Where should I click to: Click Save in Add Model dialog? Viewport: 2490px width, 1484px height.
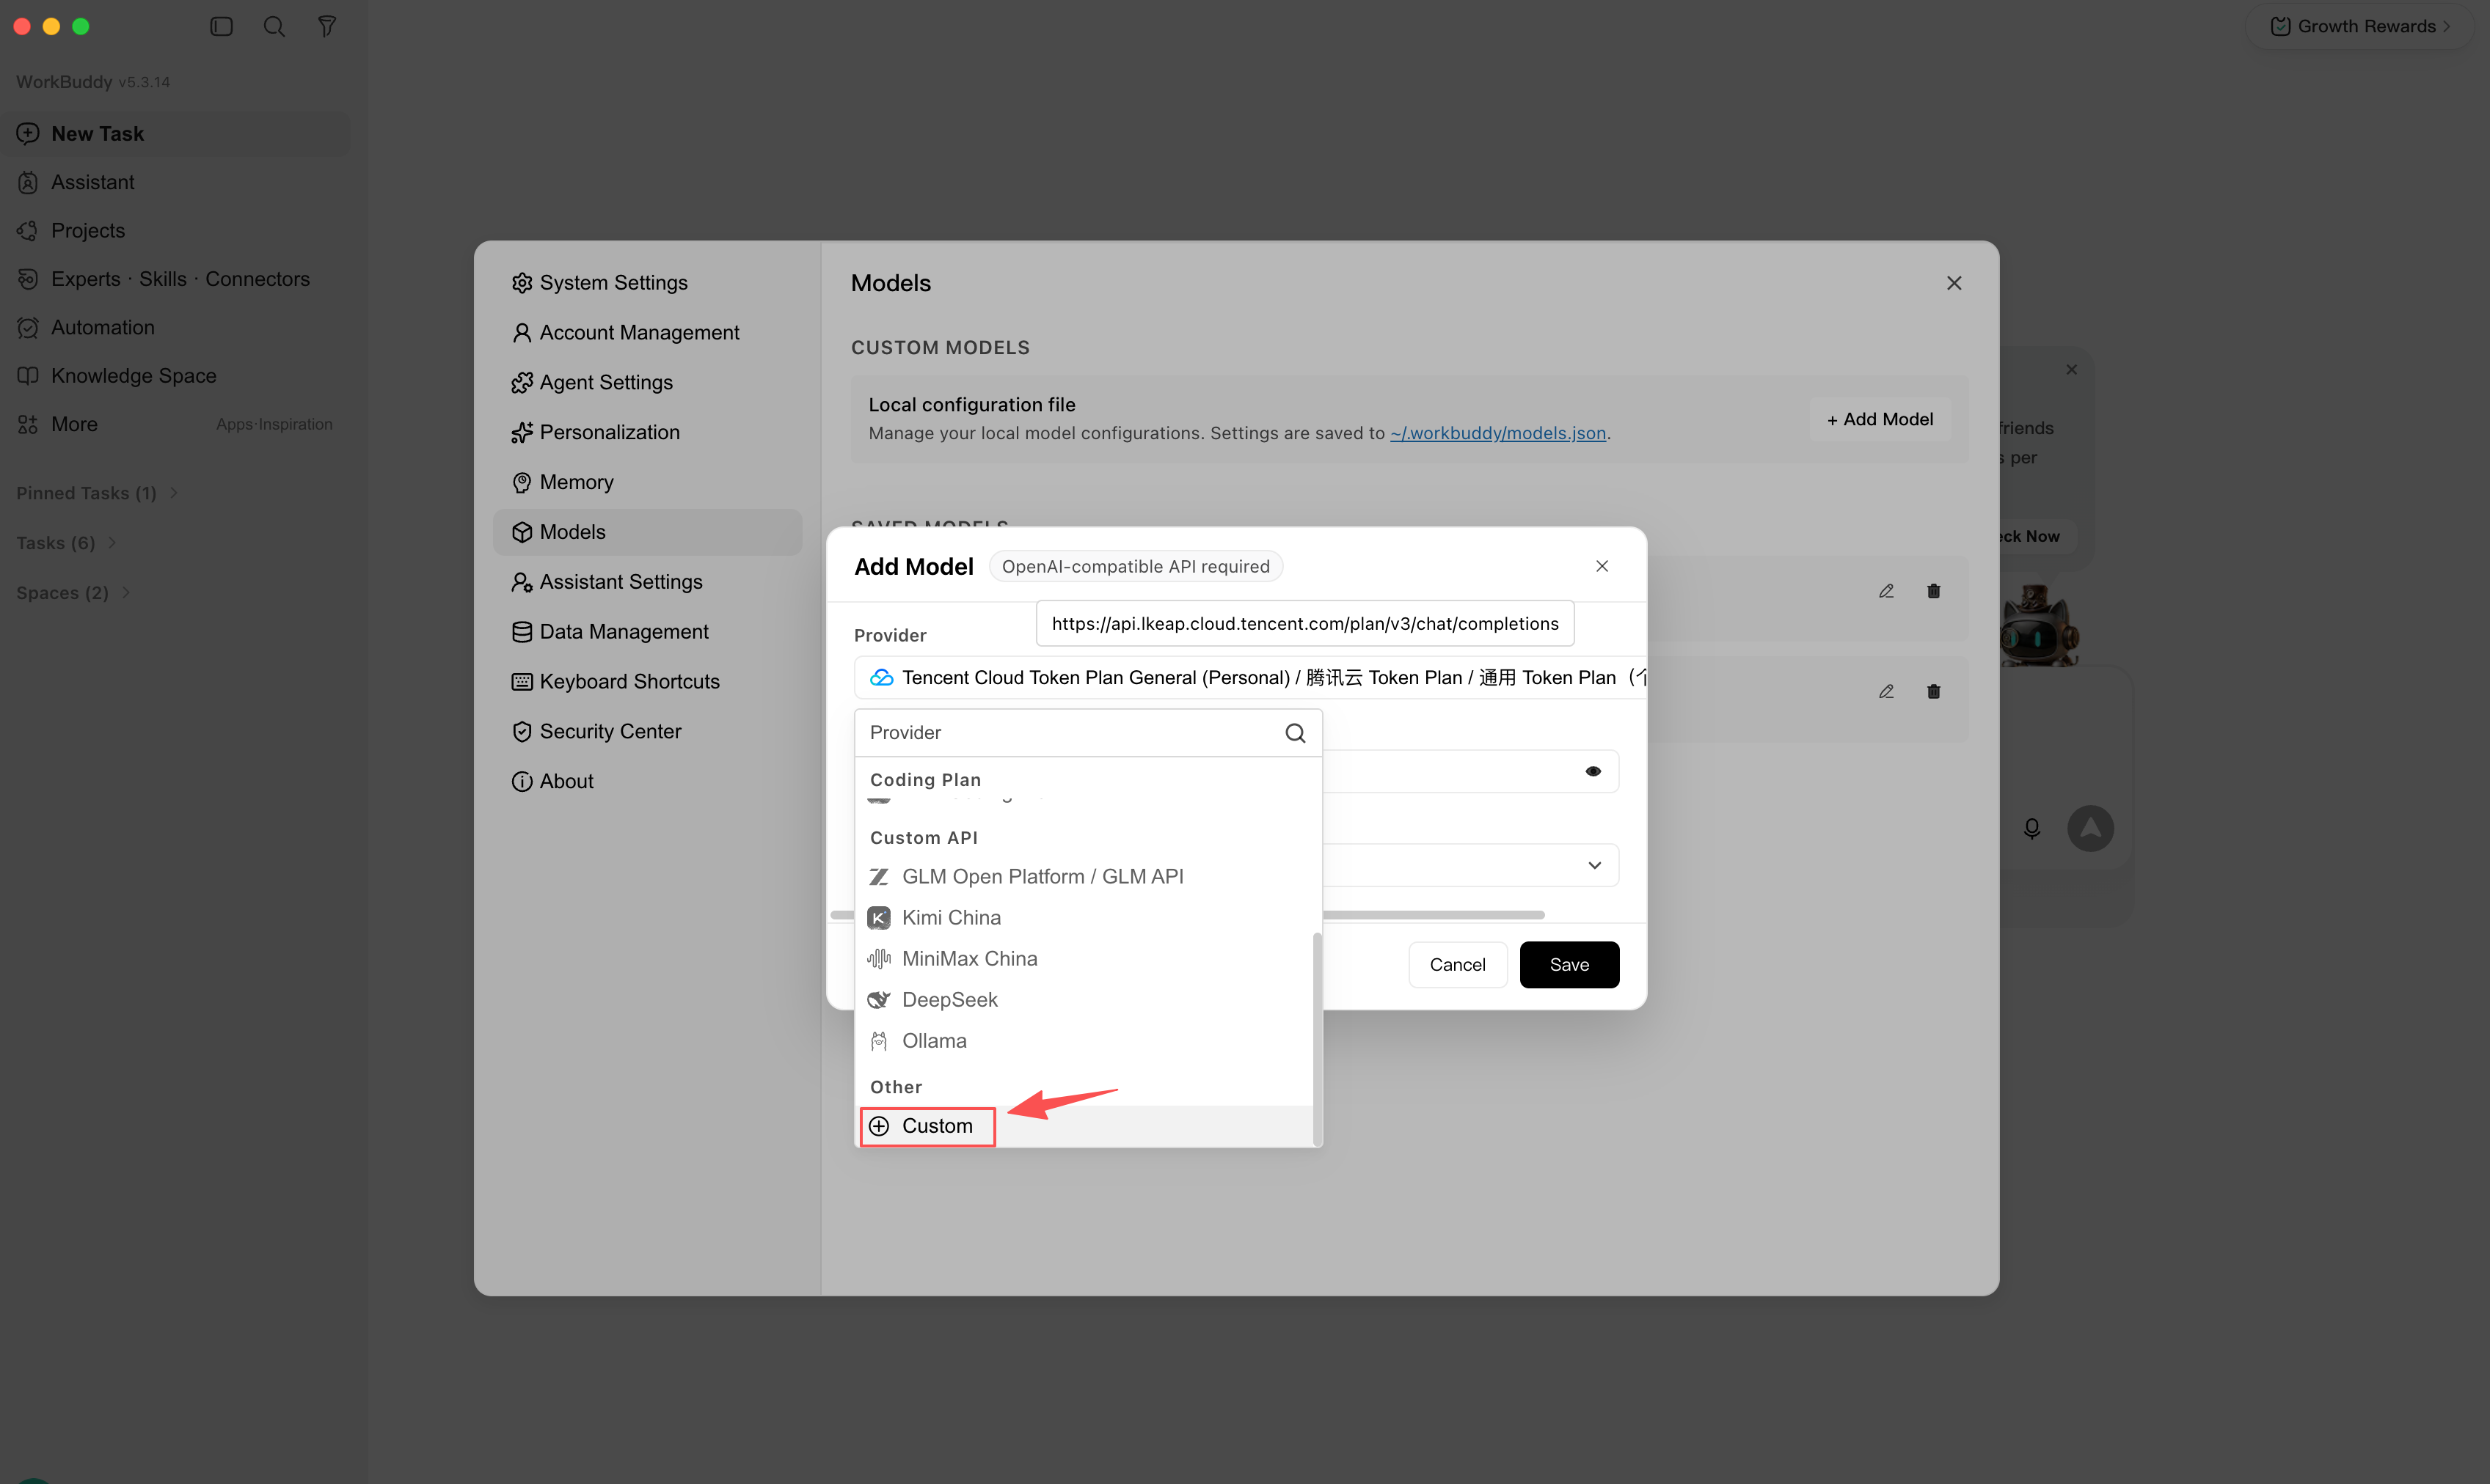tap(1569, 964)
